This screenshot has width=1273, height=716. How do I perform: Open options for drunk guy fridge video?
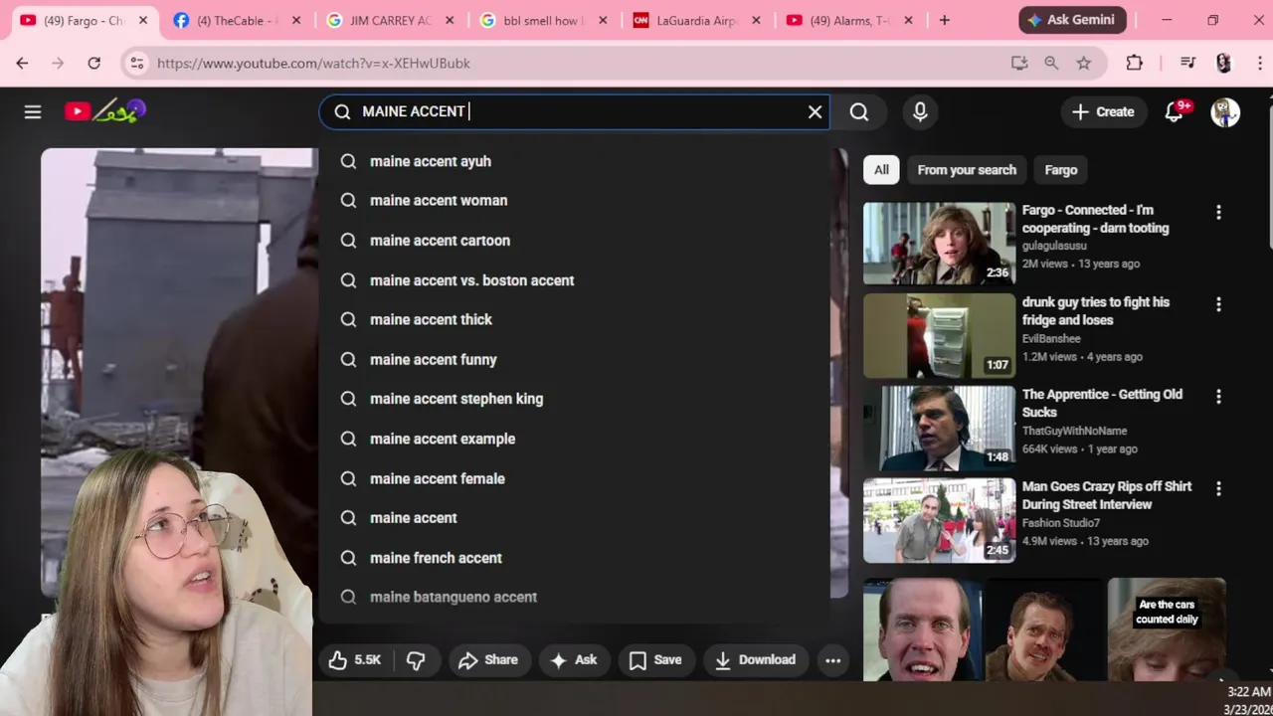[x=1218, y=304]
